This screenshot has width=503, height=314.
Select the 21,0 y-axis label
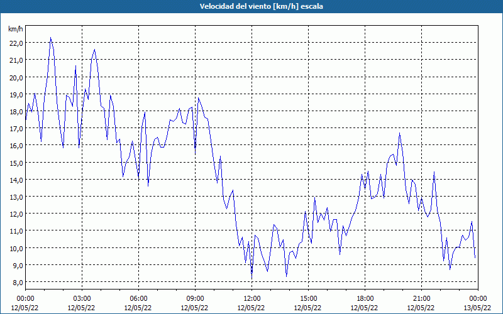[x=16, y=60]
